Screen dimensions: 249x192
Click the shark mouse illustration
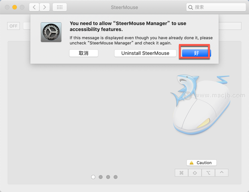point(201,105)
